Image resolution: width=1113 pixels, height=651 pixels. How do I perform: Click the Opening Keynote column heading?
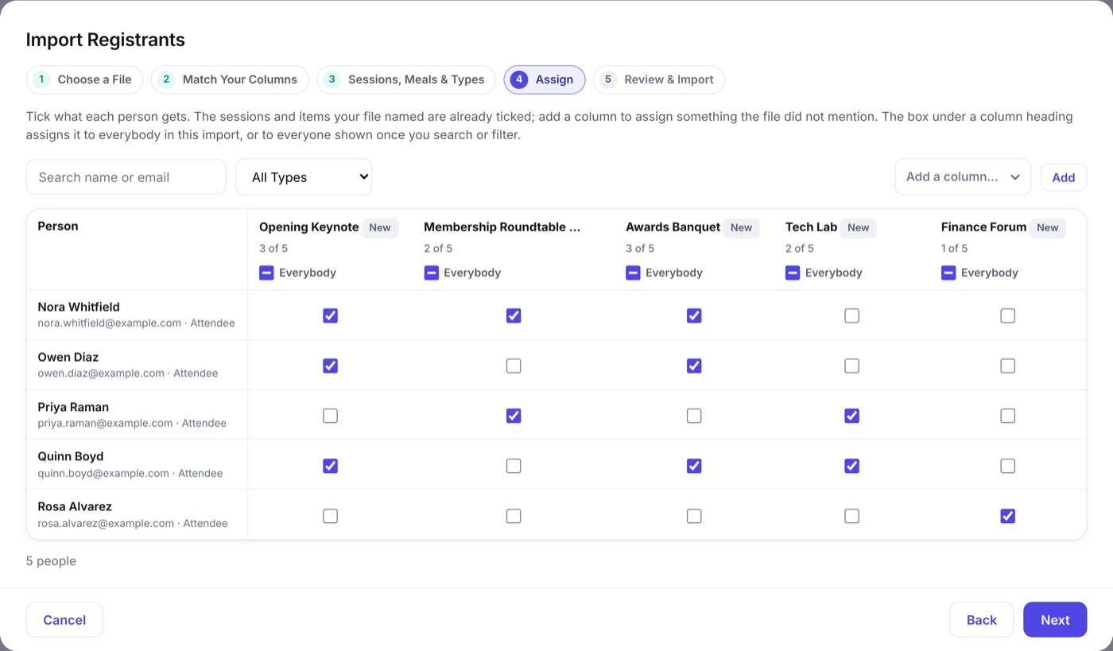309,227
